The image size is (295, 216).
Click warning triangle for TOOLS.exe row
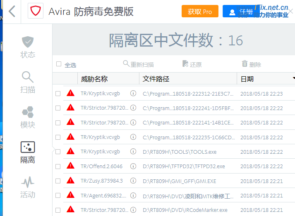pyautogui.click(x=70, y=151)
